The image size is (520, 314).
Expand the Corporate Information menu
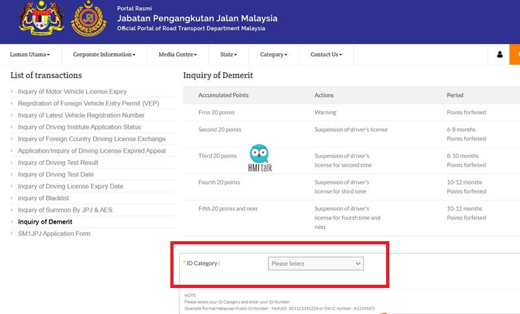click(104, 55)
